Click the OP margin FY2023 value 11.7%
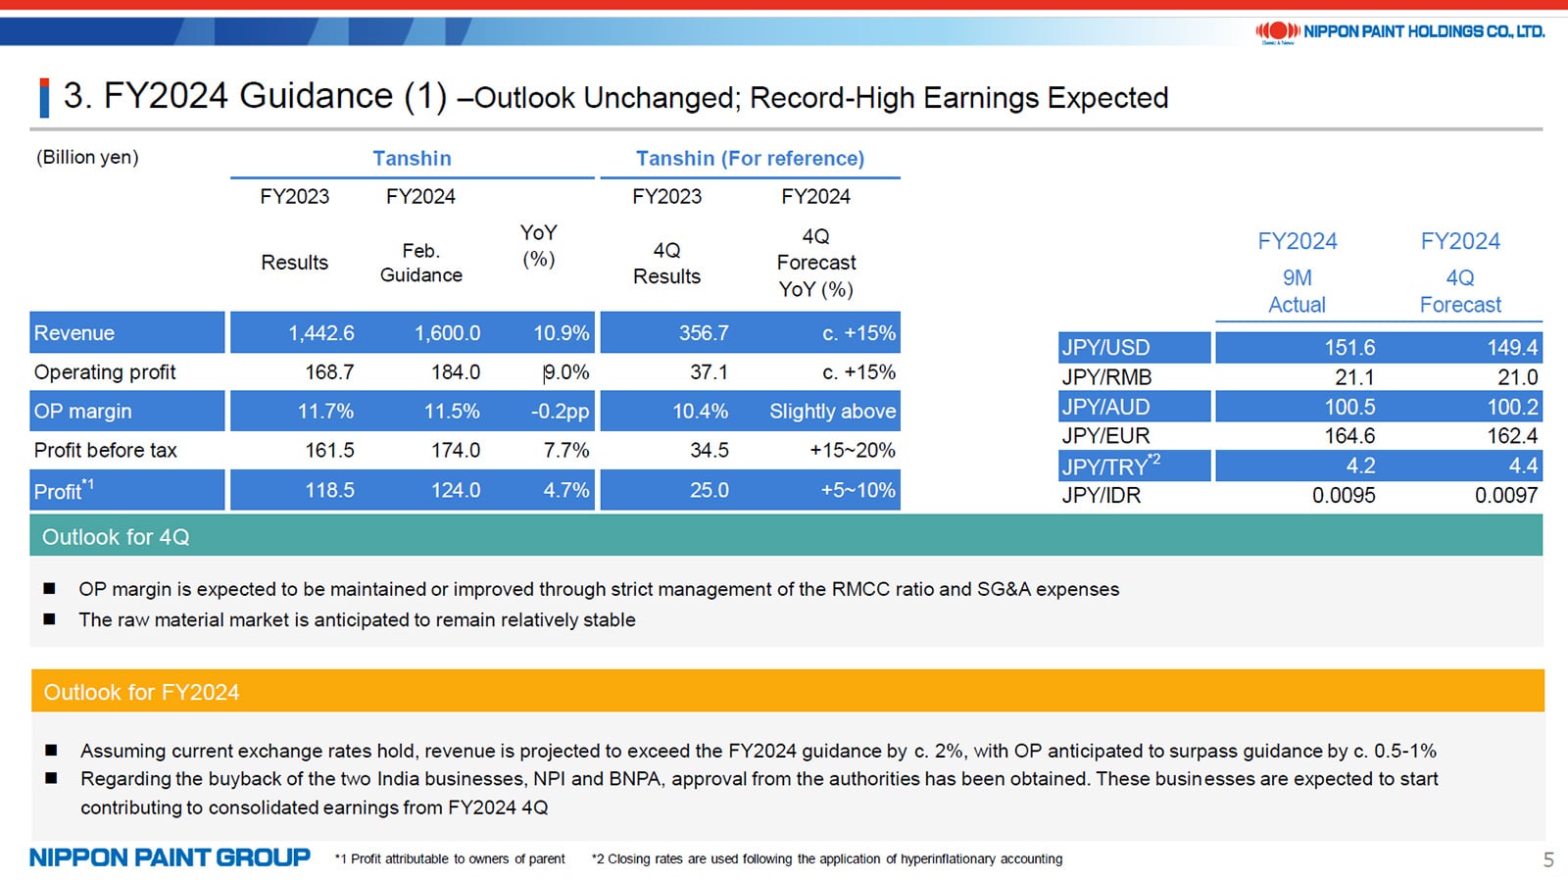Screen dimensions: 1568x882 (325, 412)
